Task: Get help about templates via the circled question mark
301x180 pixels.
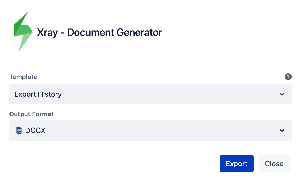Action: tap(288, 77)
